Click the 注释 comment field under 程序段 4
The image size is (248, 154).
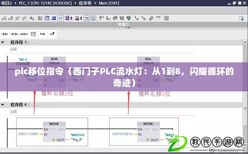click(x=103, y=112)
